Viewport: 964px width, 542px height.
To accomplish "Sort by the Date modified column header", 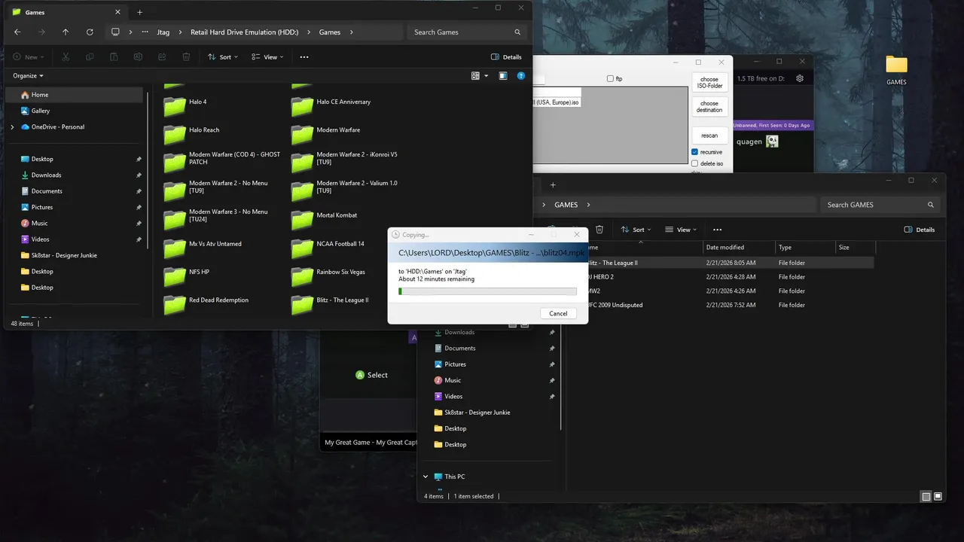I will (739, 248).
